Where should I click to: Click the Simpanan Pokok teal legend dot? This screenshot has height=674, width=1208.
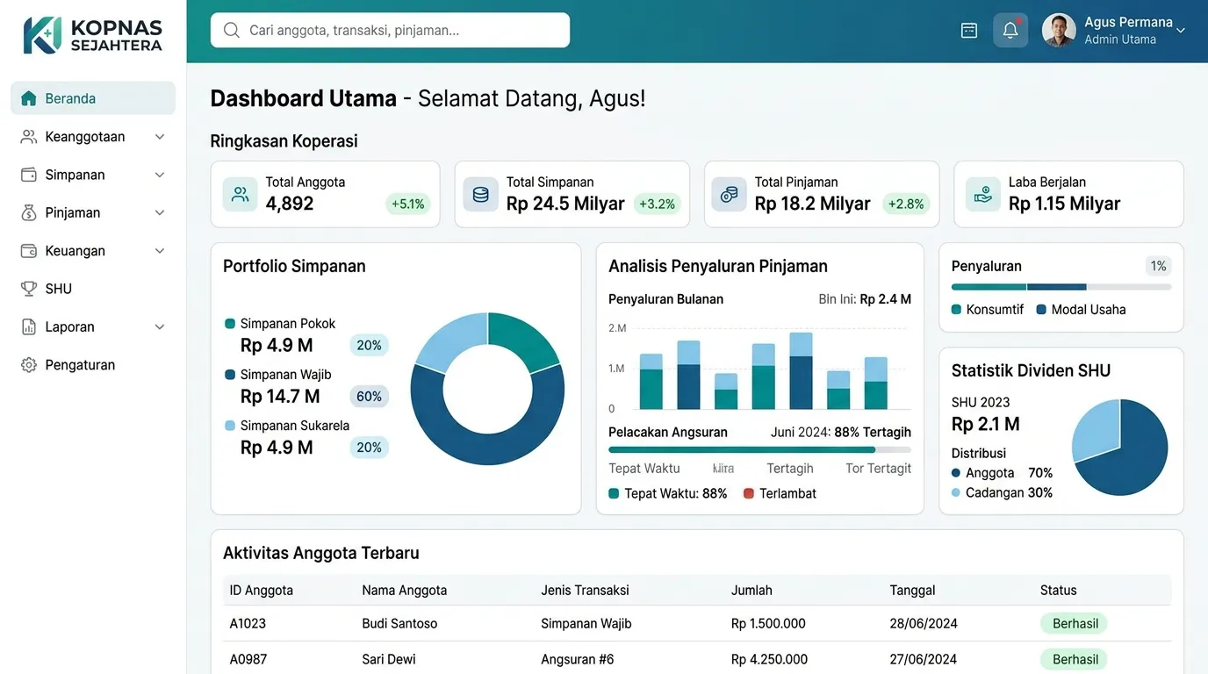(x=230, y=324)
